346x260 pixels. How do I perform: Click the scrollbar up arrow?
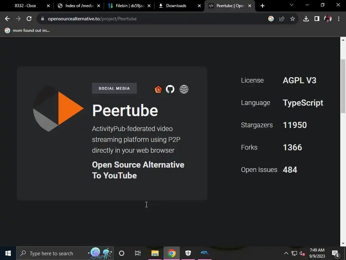pos(343,40)
